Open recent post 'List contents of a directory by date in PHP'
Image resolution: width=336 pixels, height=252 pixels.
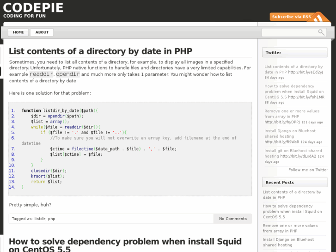click(x=292, y=195)
